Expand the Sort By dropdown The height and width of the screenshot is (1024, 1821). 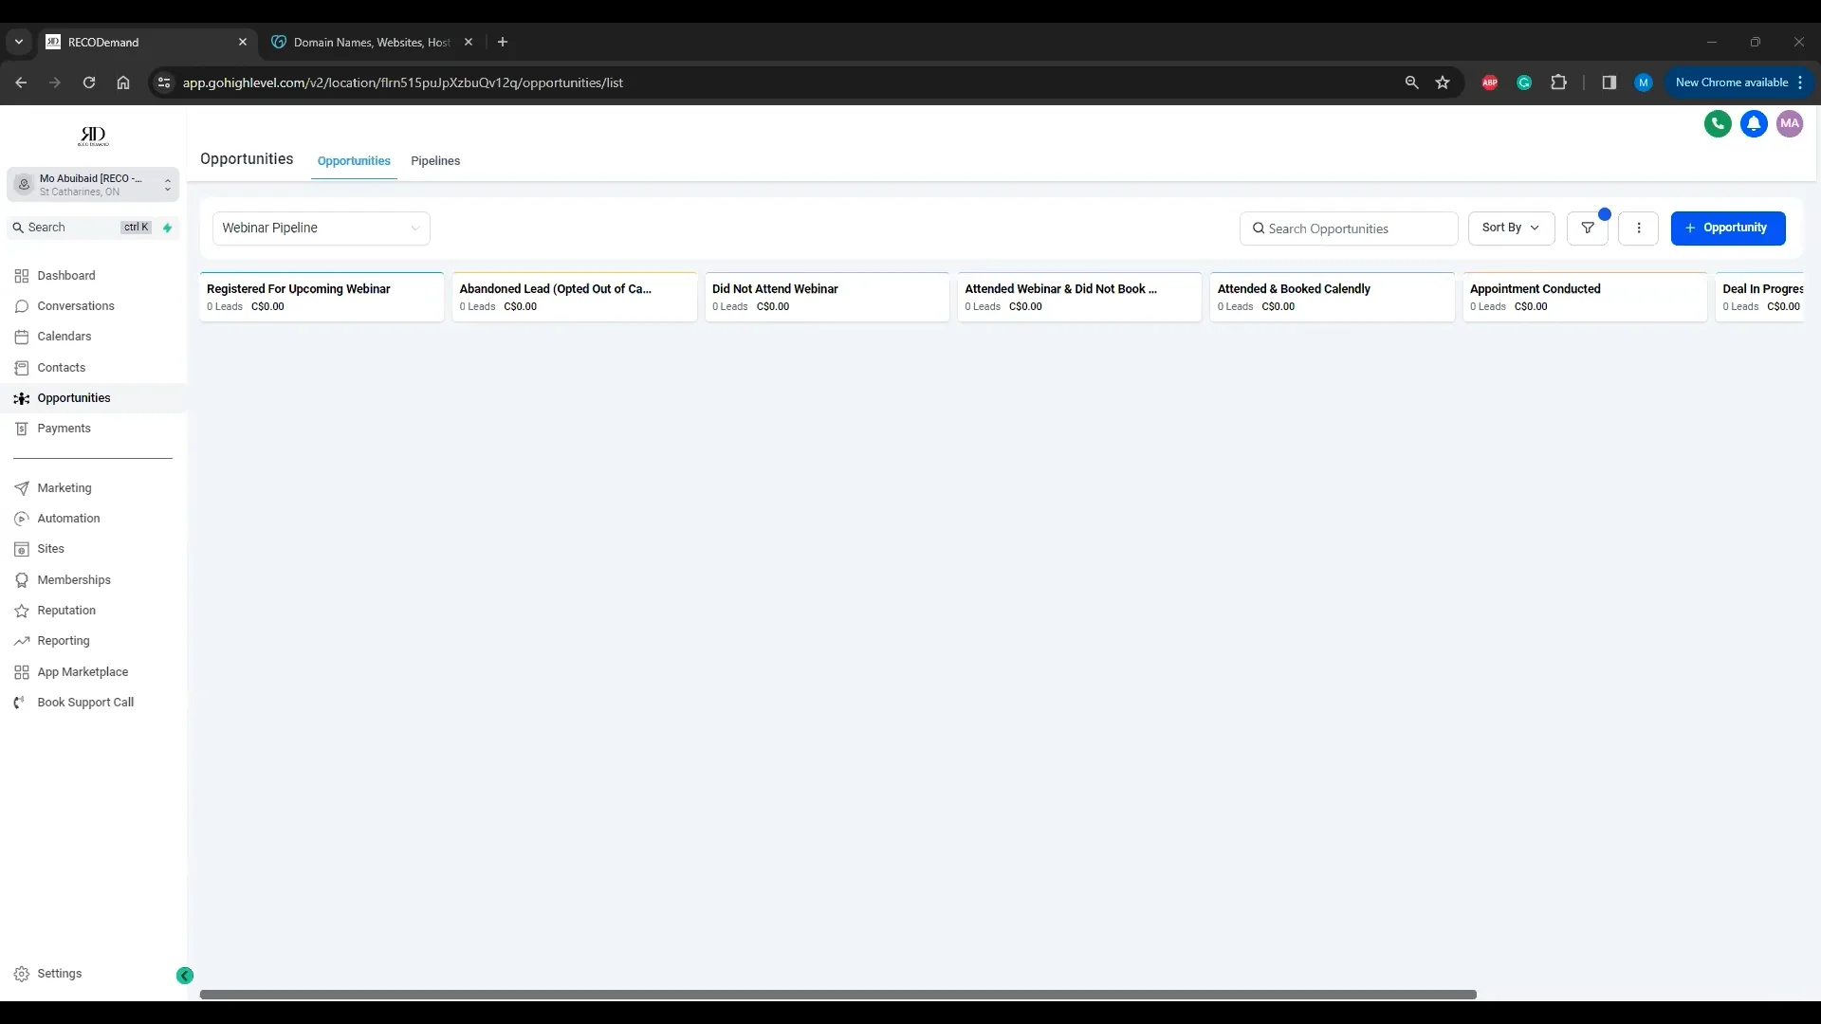pos(1511,228)
